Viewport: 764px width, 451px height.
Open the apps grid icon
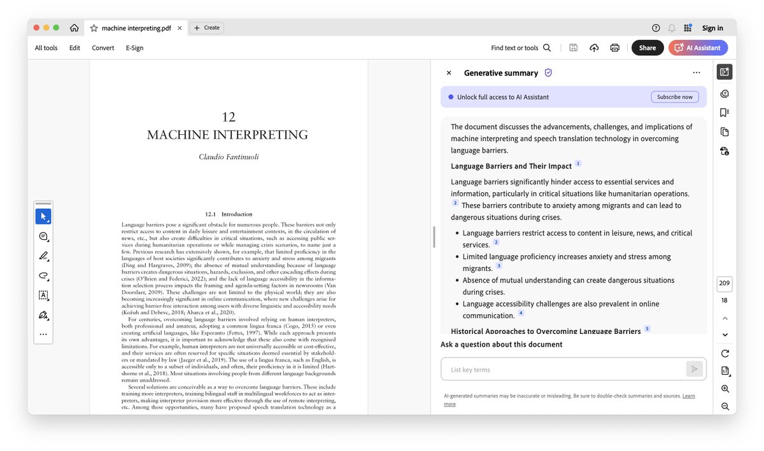(688, 28)
